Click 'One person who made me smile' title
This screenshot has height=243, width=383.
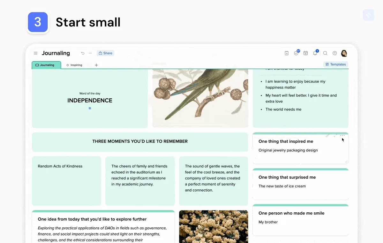tap(291, 213)
